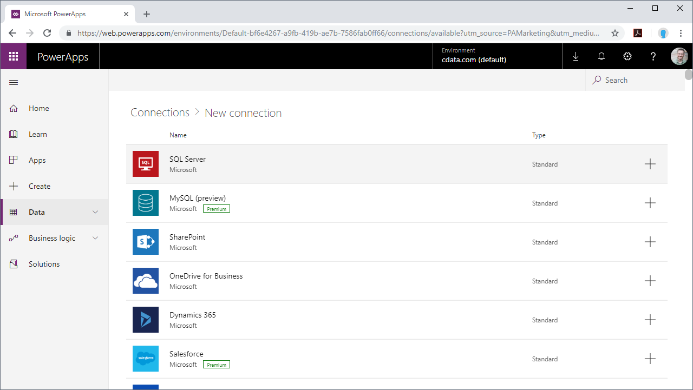Bookmark page with star icon
This screenshot has height=390, width=693.
tap(615, 33)
